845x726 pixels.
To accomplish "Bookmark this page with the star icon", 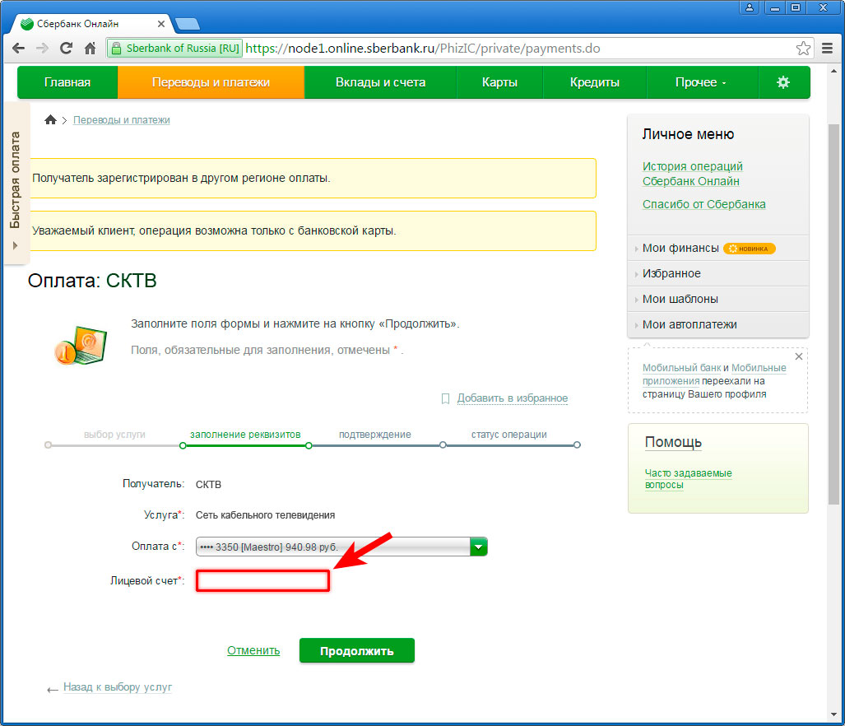I will click(x=803, y=49).
